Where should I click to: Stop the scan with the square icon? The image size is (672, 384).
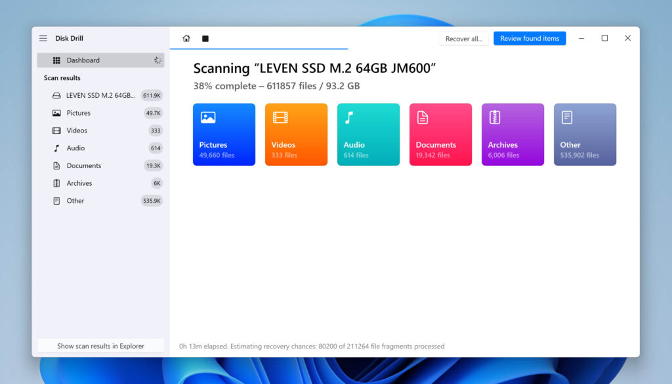[205, 39]
